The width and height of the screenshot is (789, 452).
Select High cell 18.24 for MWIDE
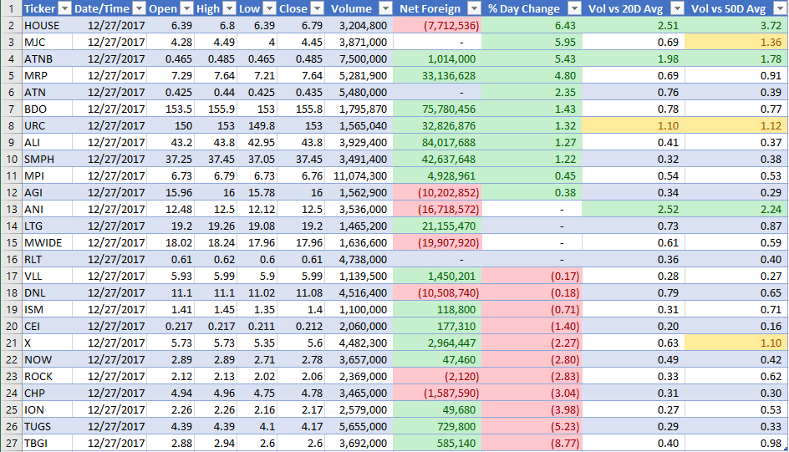pyautogui.click(x=216, y=242)
